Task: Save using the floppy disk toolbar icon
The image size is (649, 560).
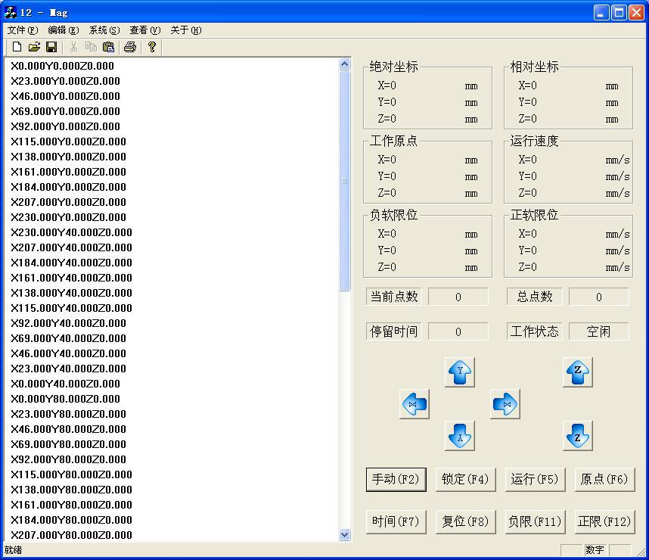Action: point(51,47)
